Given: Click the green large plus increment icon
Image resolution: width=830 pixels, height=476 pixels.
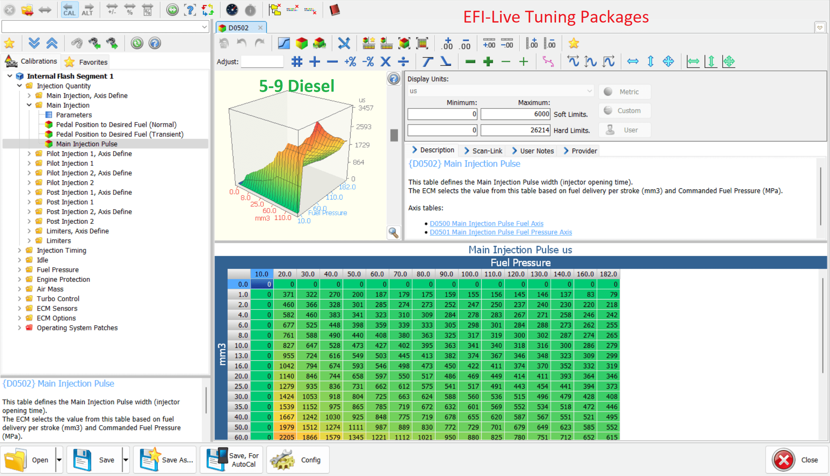Looking at the screenshot, I should click(x=488, y=62).
